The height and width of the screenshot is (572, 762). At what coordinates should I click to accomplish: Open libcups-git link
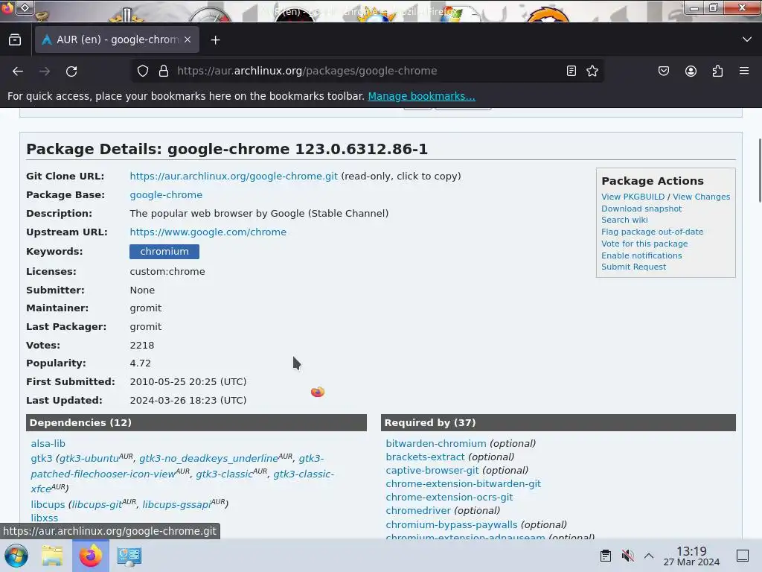coord(97,504)
